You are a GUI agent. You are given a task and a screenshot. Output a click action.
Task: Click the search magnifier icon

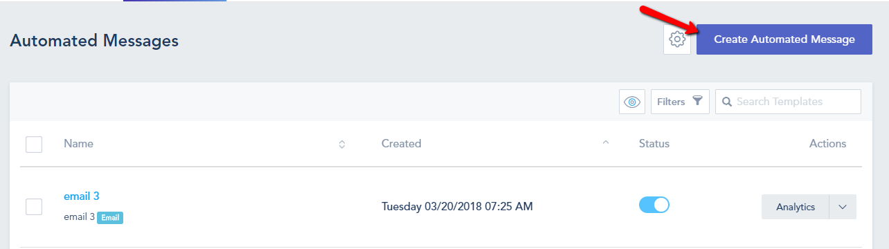pyautogui.click(x=727, y=102)
